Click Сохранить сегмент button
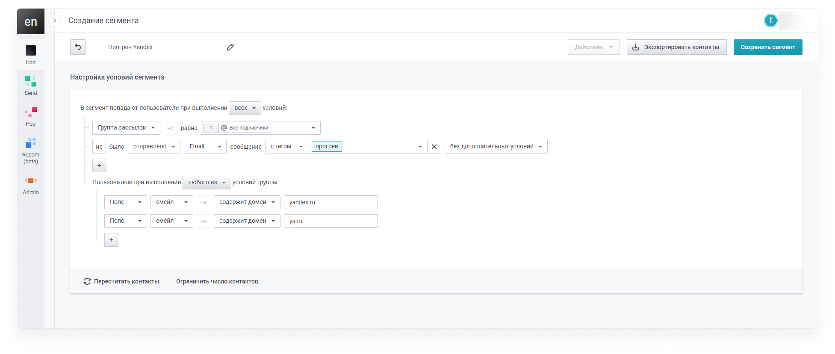This screenshot has height=354, width=835. (x=768, y=47)
